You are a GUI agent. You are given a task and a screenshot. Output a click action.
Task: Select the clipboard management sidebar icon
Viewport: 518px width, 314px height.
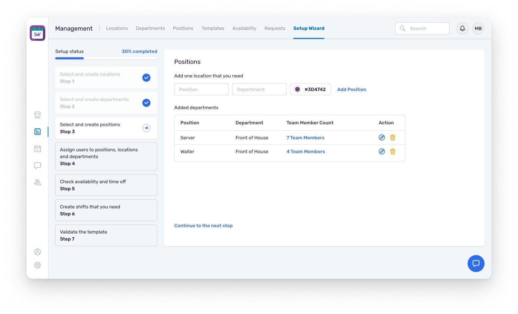click(x=38, y=132)
